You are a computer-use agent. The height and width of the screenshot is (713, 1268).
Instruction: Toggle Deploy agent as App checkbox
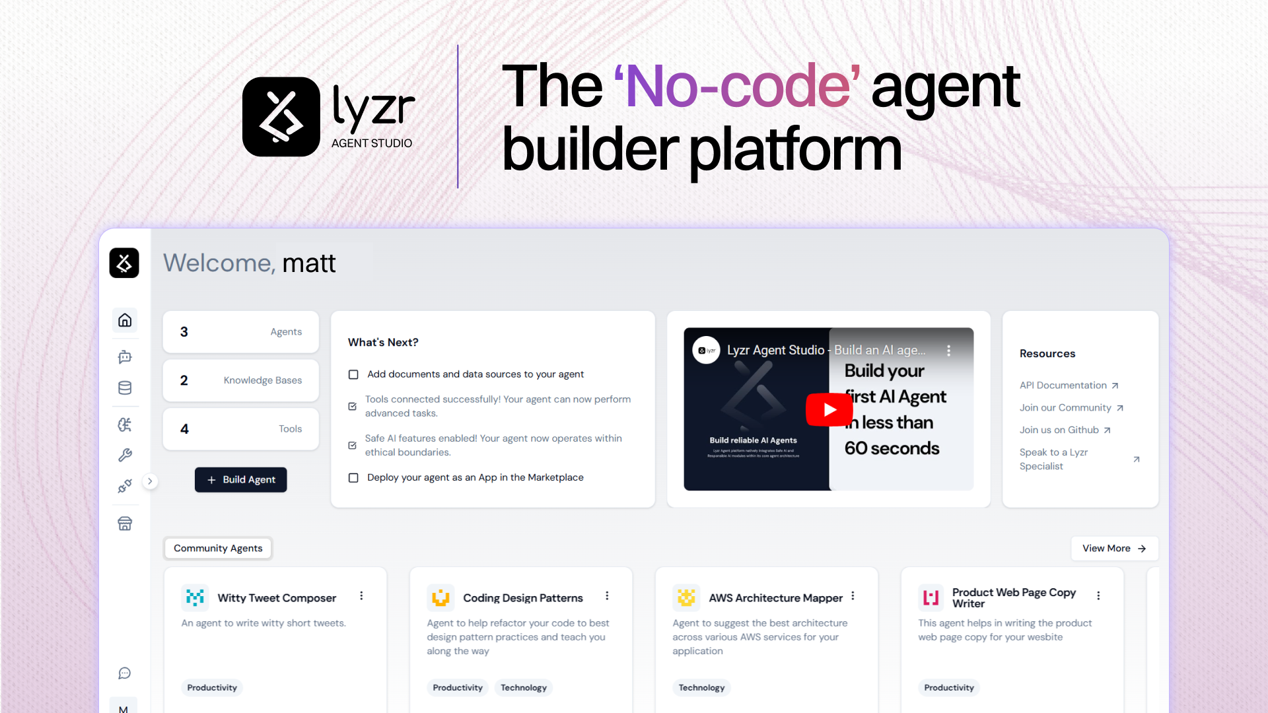(353, 477)
